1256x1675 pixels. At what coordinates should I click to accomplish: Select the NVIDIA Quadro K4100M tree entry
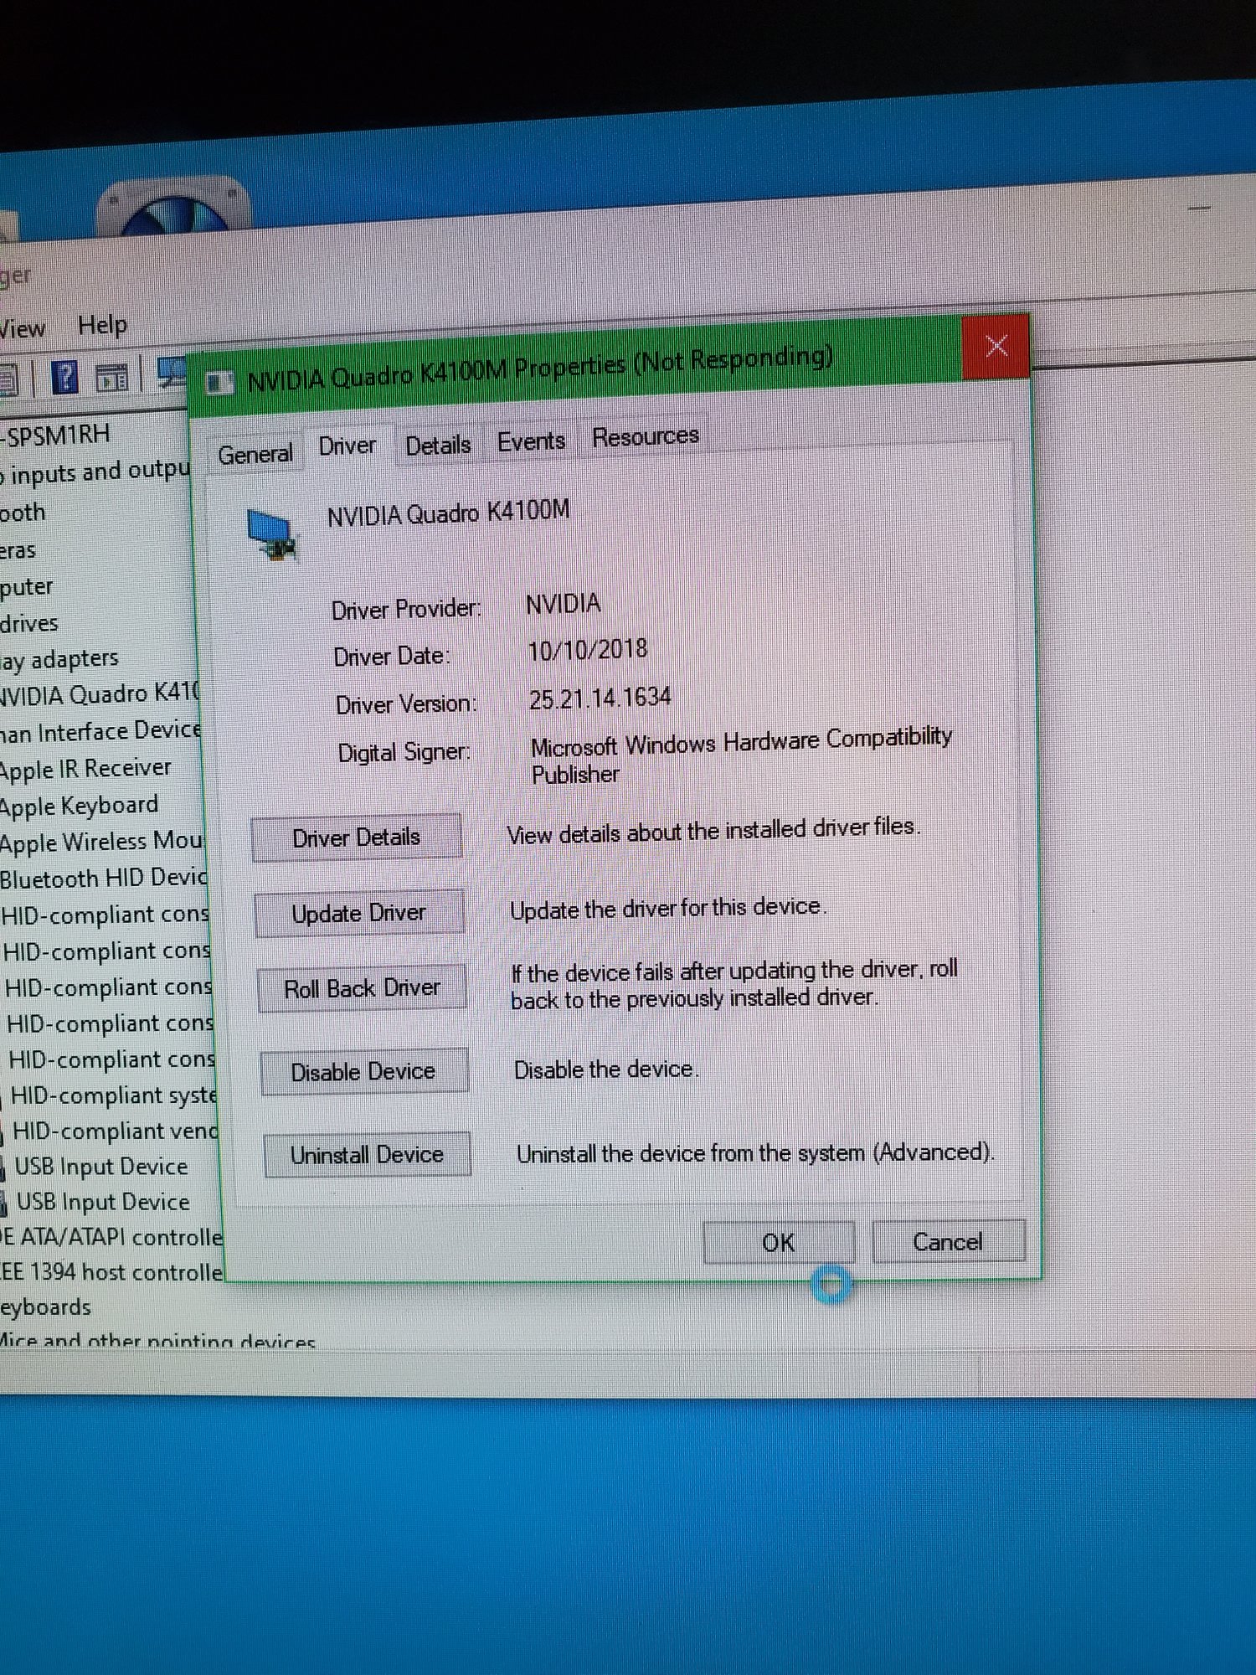click(x=100, y=695)
